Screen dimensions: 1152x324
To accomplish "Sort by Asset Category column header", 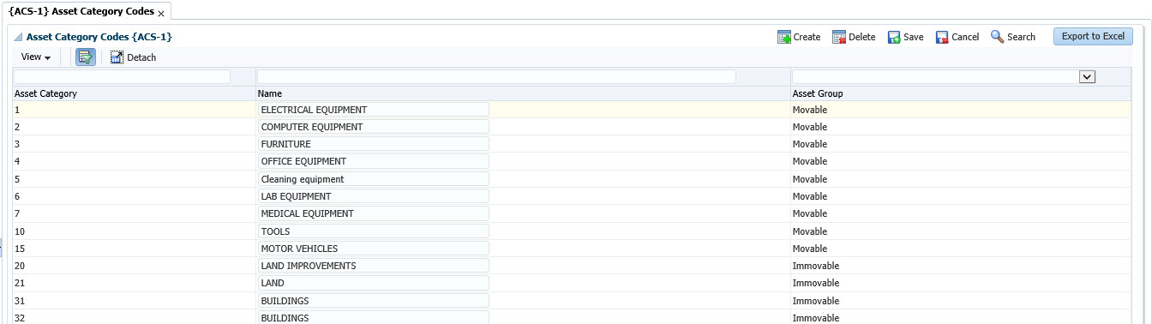I will [135, 93].
